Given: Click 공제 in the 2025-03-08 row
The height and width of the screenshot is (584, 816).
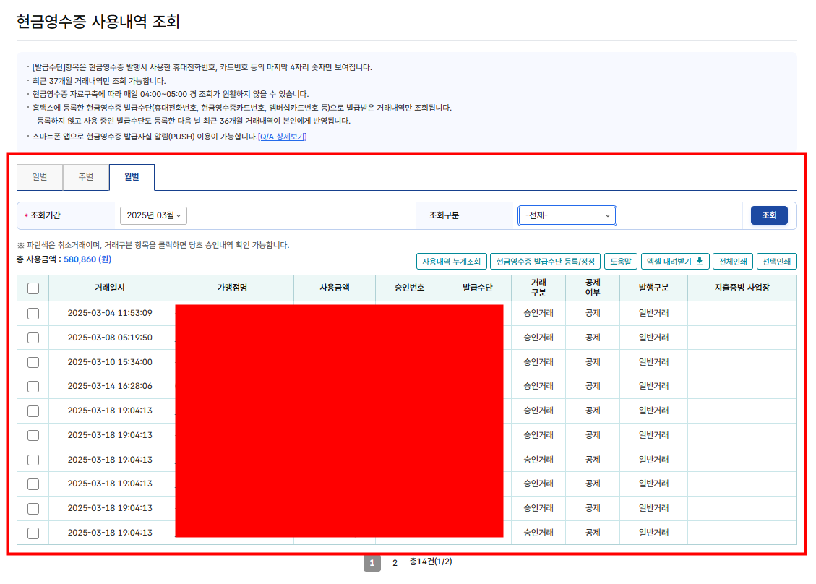Looking at the screenshot, I should pos(593,338).
